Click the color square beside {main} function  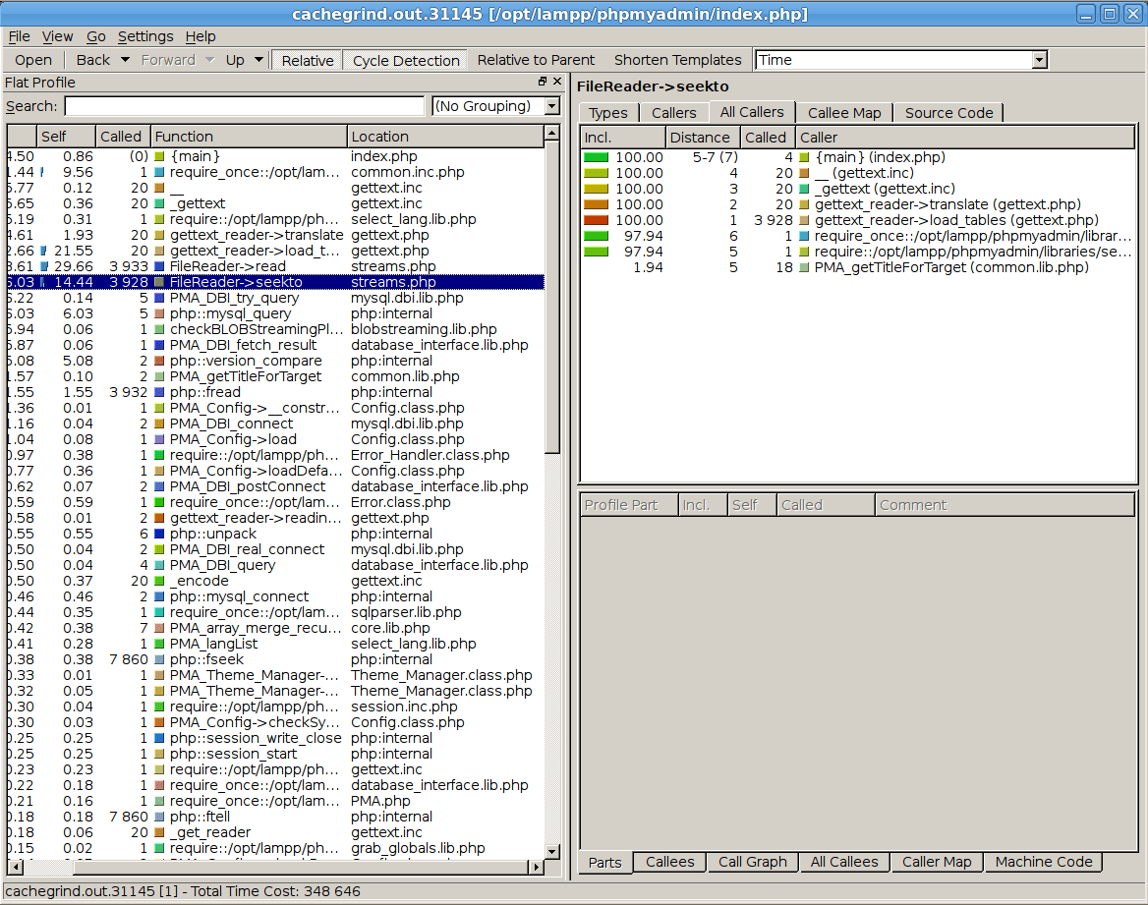tap(159, 156)
